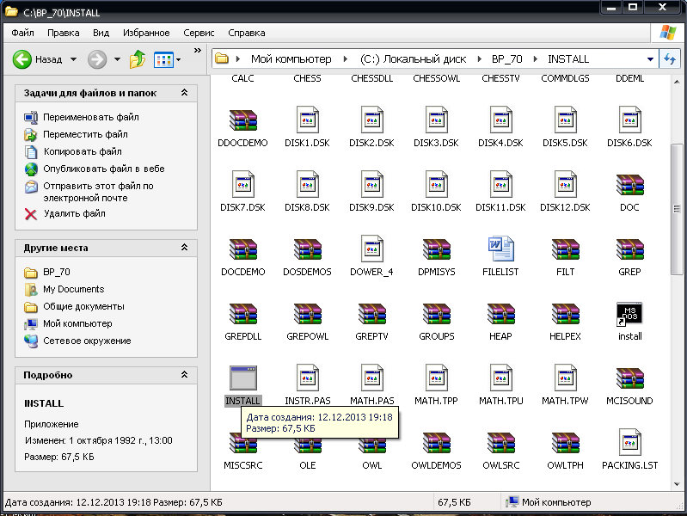The image size is (687, 516).
Task: Select the MATH.TPU file icon
Action: tap(500, 378)
